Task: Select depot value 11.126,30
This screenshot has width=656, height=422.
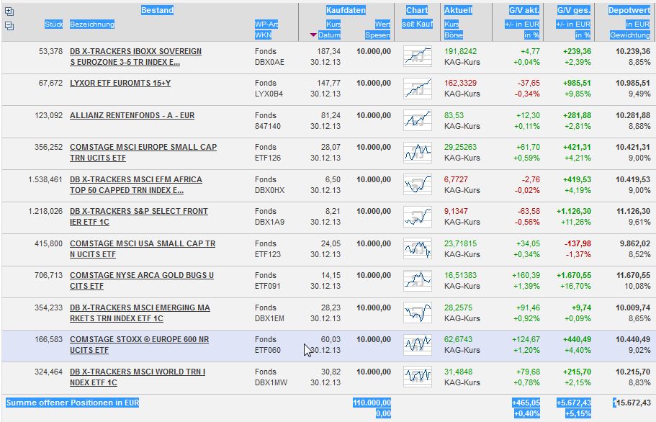Action: coord(633,211)
